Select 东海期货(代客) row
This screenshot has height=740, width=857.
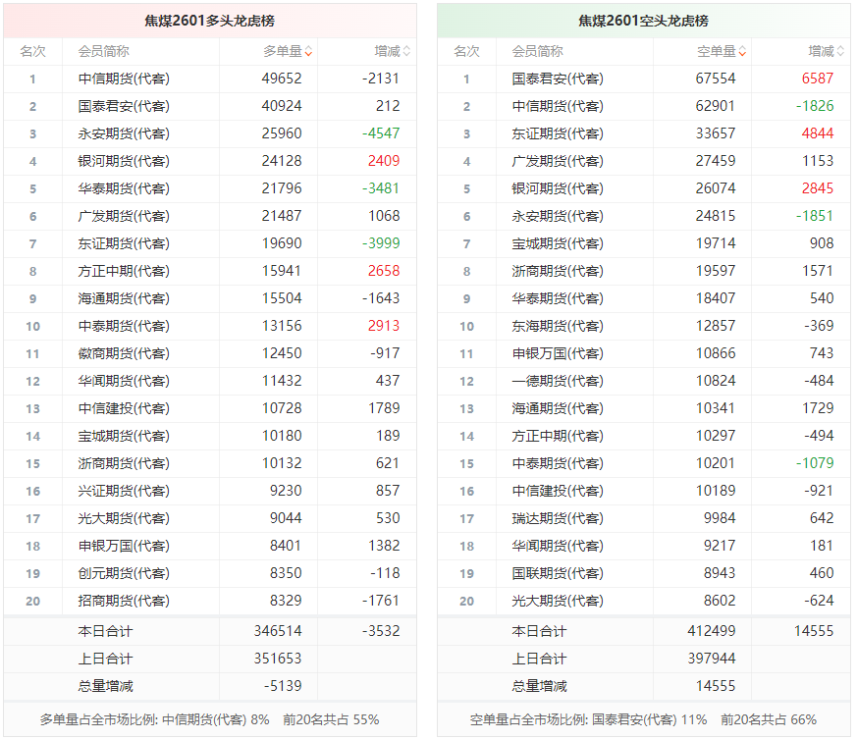pyautogui.click(x=643, y=326)
